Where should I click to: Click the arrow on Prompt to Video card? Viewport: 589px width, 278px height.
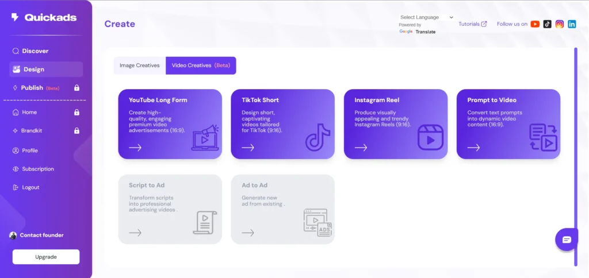click(x=474, y=148)
